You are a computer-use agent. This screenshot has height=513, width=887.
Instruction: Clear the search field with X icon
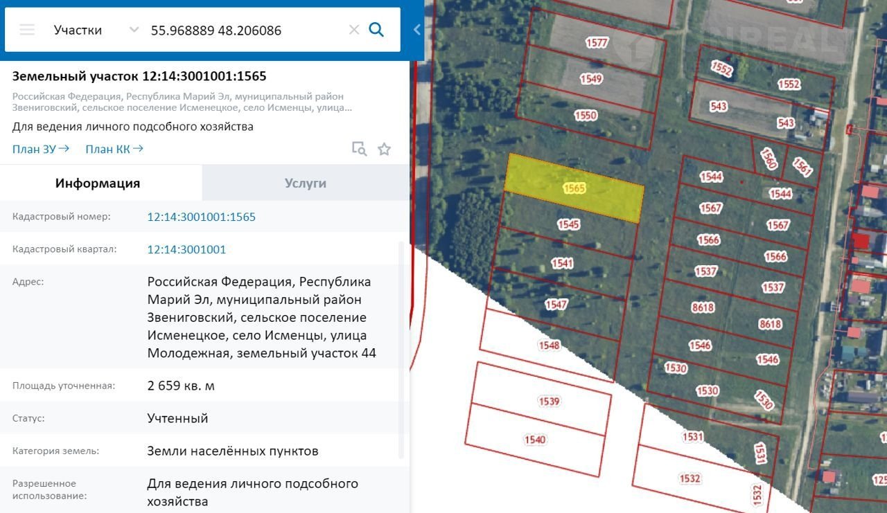(353, 30)
